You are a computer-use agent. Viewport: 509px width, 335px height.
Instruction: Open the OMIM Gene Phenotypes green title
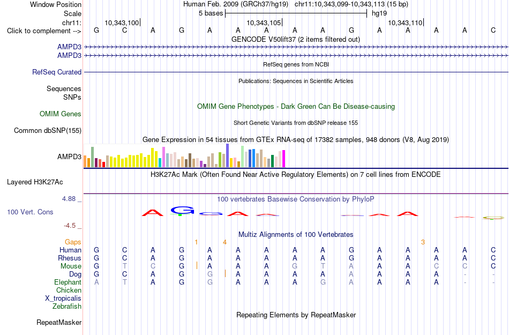[296, 107]
